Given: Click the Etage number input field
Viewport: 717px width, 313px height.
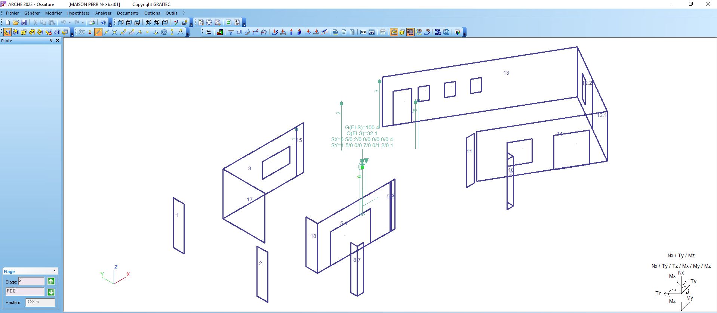Looking at the screenshot, I should click(31, 281).
